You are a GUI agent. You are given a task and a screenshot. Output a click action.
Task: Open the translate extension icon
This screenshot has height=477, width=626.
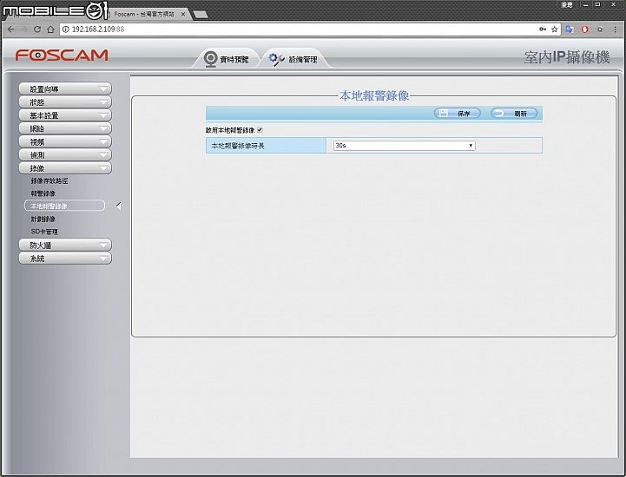pyautogui.click(x=570, y=29)
